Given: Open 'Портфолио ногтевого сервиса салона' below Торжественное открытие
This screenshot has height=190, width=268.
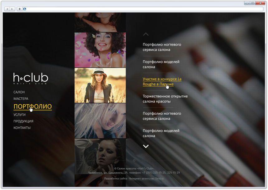Looking at the screenshot, I should tap(162, 116).
